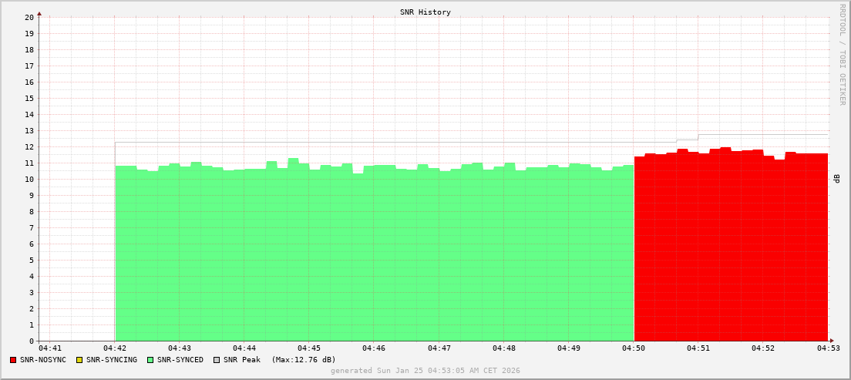Click the green SNR-SYNCED legend swatch
The image size is (851, 380).
point(150,360)
